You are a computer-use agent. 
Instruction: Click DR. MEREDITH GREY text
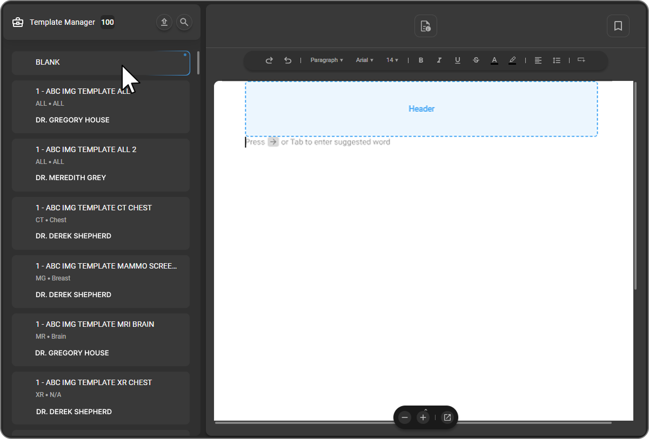coord(71,178)
